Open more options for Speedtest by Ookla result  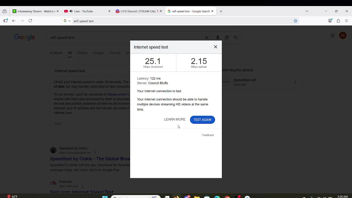[x=95, y=153]
